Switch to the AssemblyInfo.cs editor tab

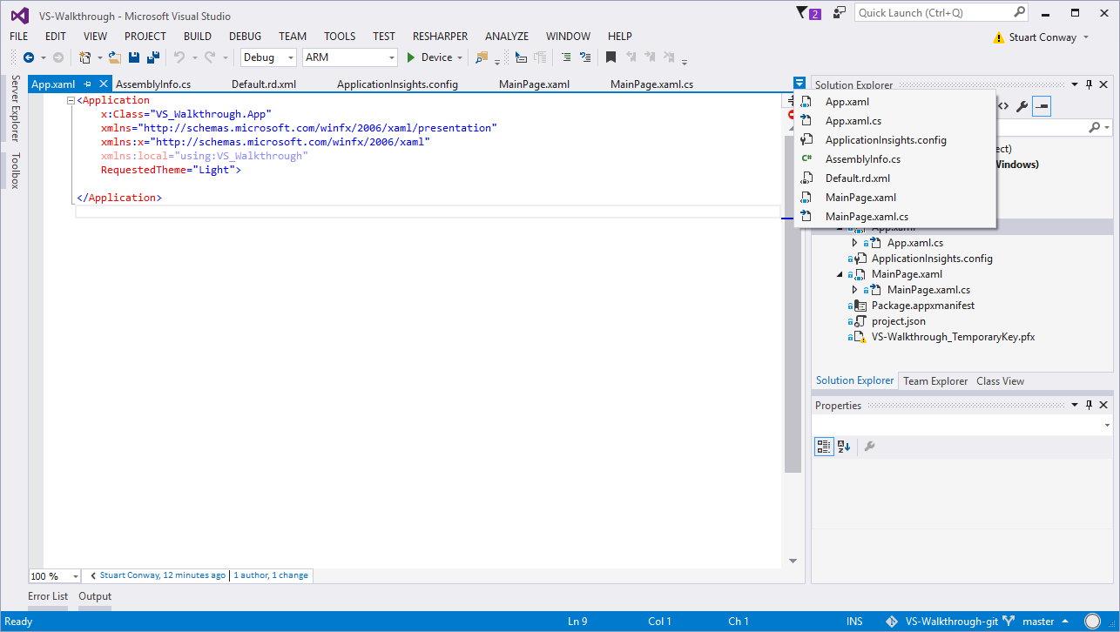(x=153, y=84)
